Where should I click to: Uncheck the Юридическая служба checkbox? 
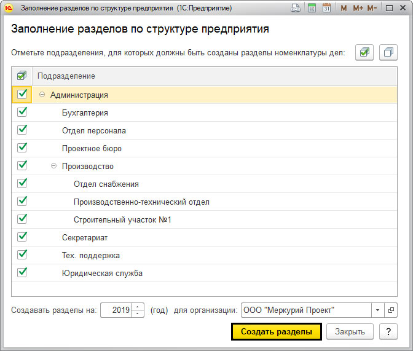point(22,272)
